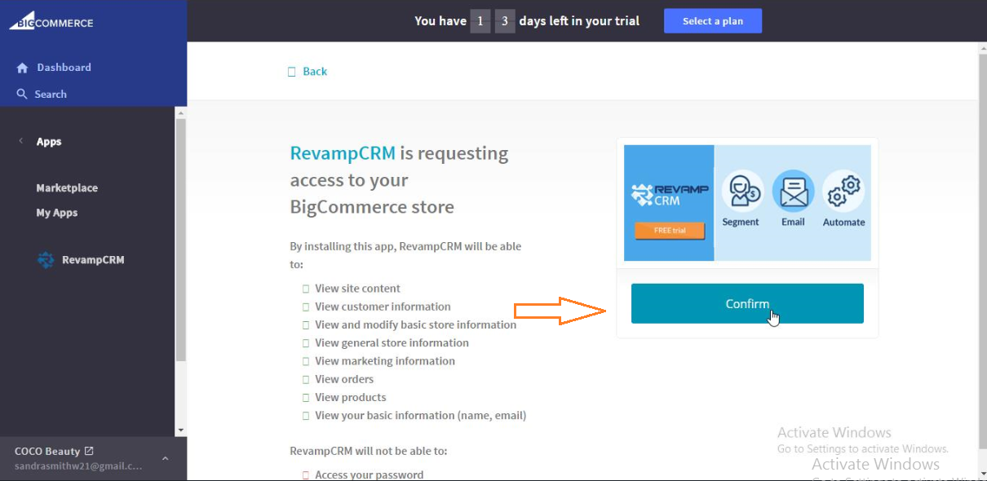Image resolution: width=987 pixels, height=481 pixels.
Task: Click text View your basic information (name, email)
Action: click(421, 416)
